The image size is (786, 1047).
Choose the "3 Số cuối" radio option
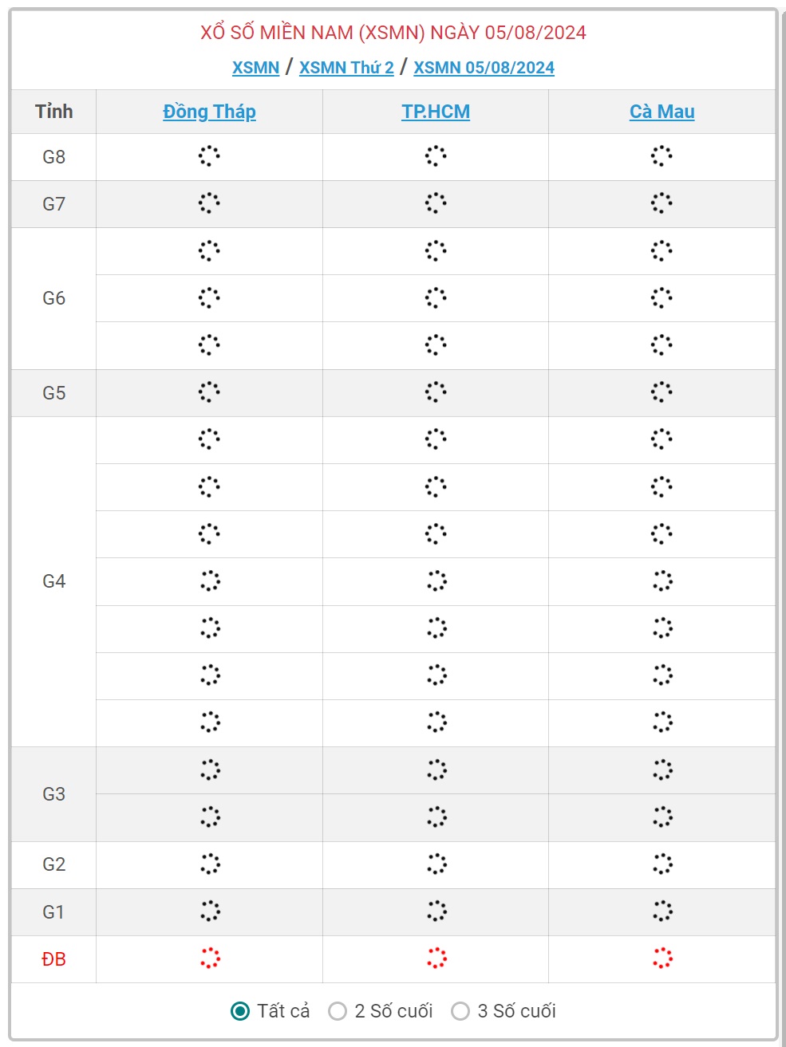pyautogui.click(x=460, y=1011)
